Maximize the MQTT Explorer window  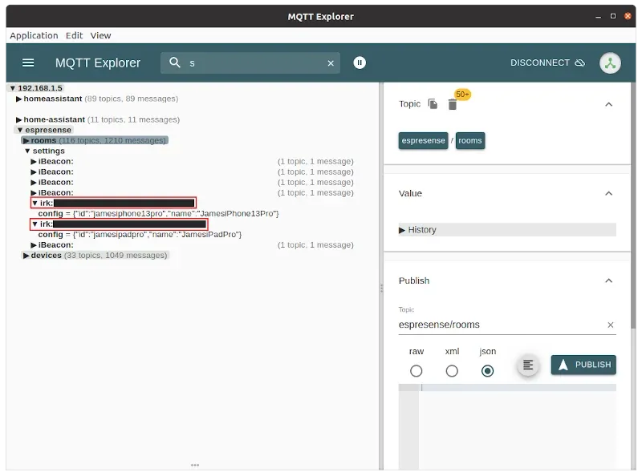coord(613,16)
